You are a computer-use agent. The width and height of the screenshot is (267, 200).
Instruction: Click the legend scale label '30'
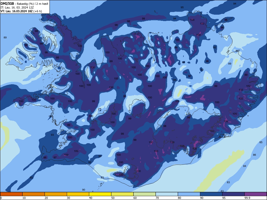pos(68,198)
